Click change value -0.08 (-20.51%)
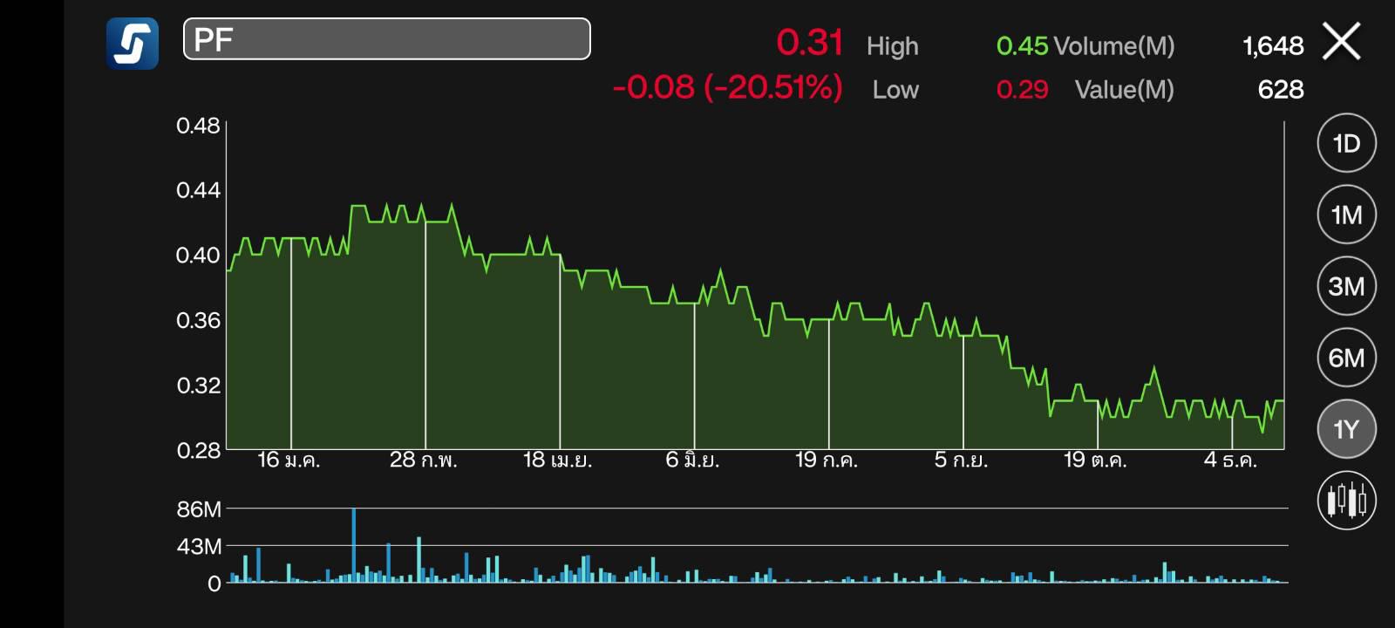This screenshot has width=1395, height=628. click(728, 87)
